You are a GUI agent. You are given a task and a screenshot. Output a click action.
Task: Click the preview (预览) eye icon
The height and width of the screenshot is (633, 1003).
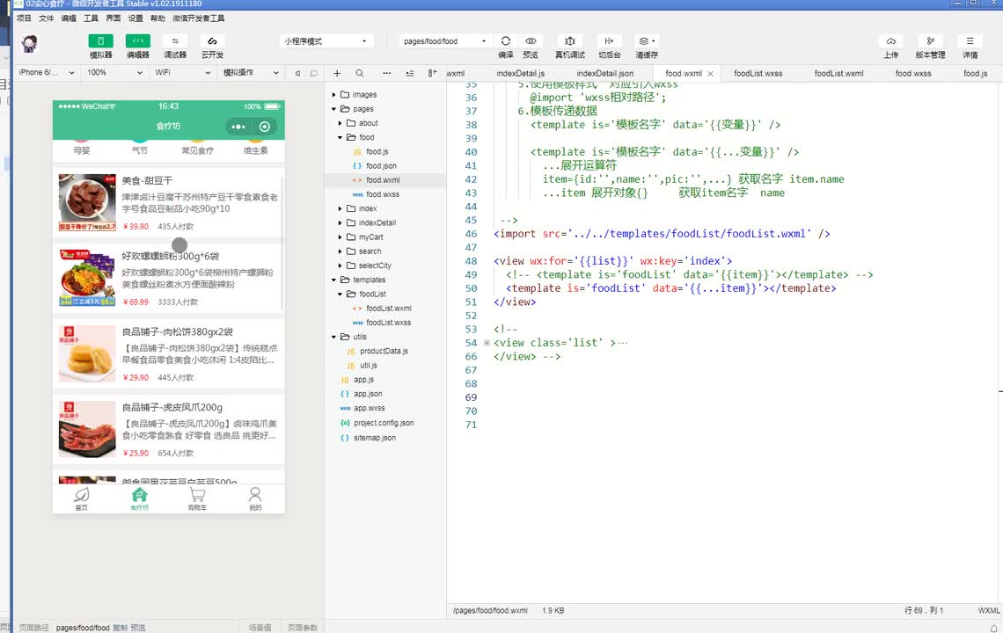click(x=531, y=41)
